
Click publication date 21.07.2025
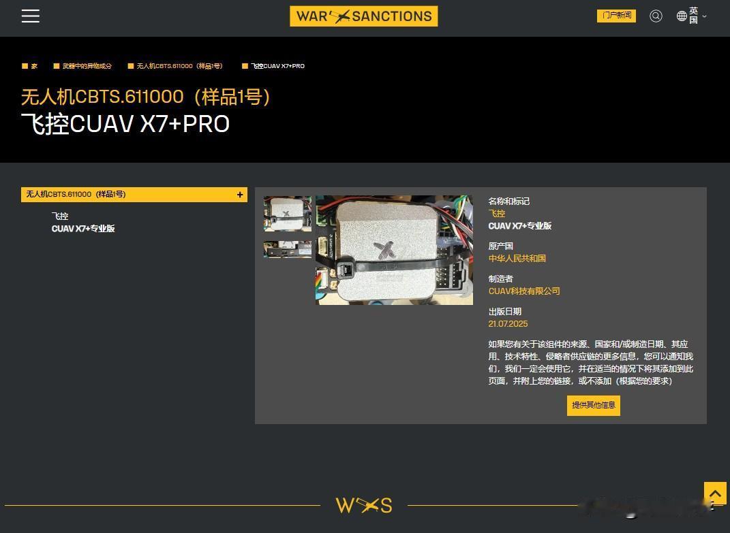coord(508,324)
